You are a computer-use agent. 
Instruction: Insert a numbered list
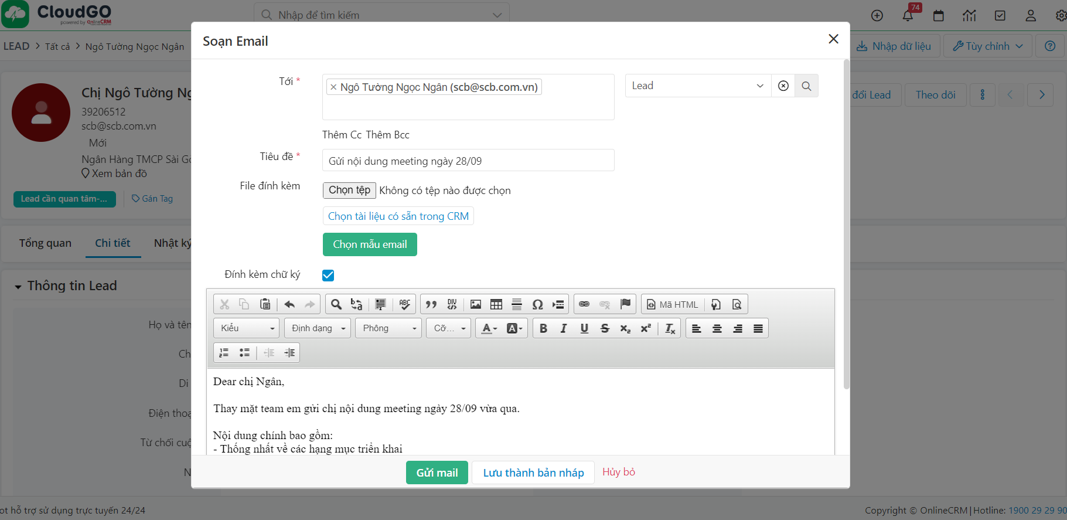click(224, 352)
